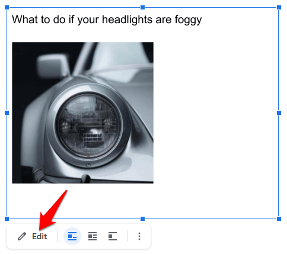
Task: Click the word 'headlights' in the title
Action: 127,20
